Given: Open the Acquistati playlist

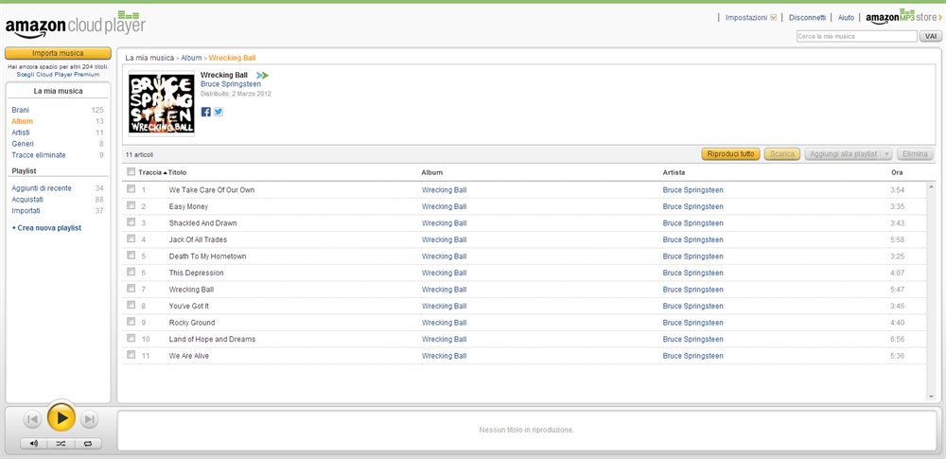Looking at the screenshot, I should coord(27,200).
